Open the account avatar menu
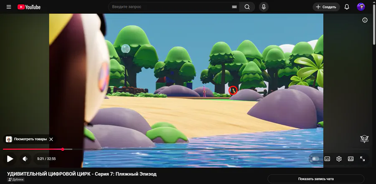Viewport: 376px width, 184px height. tap(361, 7)
